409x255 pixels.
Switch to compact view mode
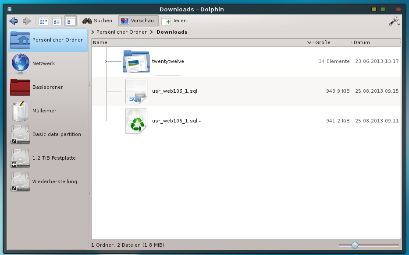click(57, 21)
